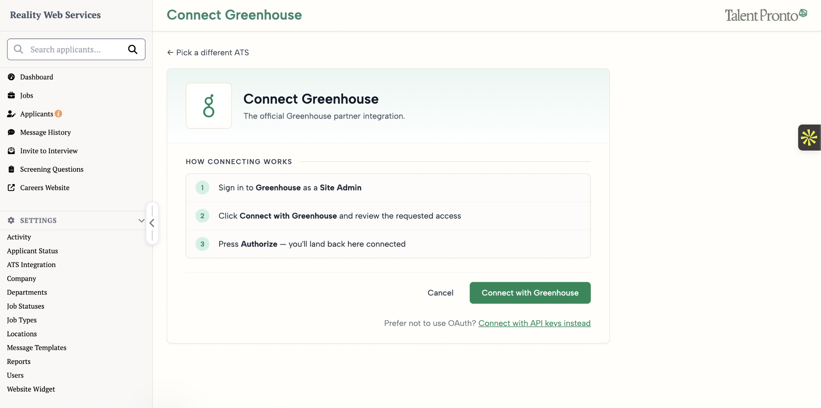Viewport: 821px width, 408px height.
Task: Open ATS Integration settings
Action: tap(31, 265)
